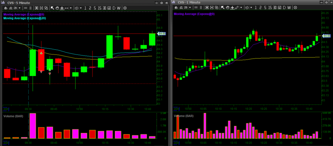
Task: Click the circled X icon in 5 Minute toolbar
Action: click(x=125, y=8)
